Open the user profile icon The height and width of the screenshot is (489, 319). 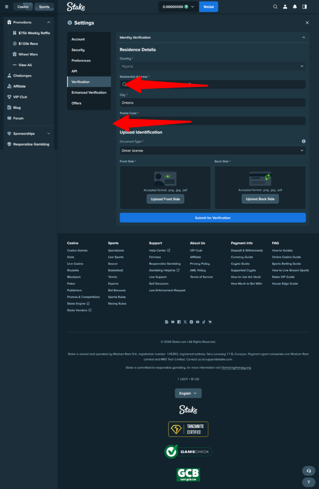285,7
